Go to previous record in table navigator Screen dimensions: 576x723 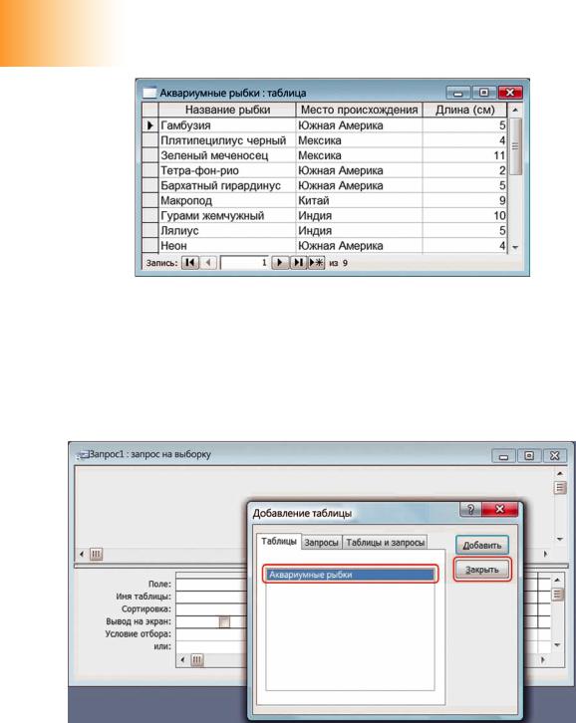(208, 263)
